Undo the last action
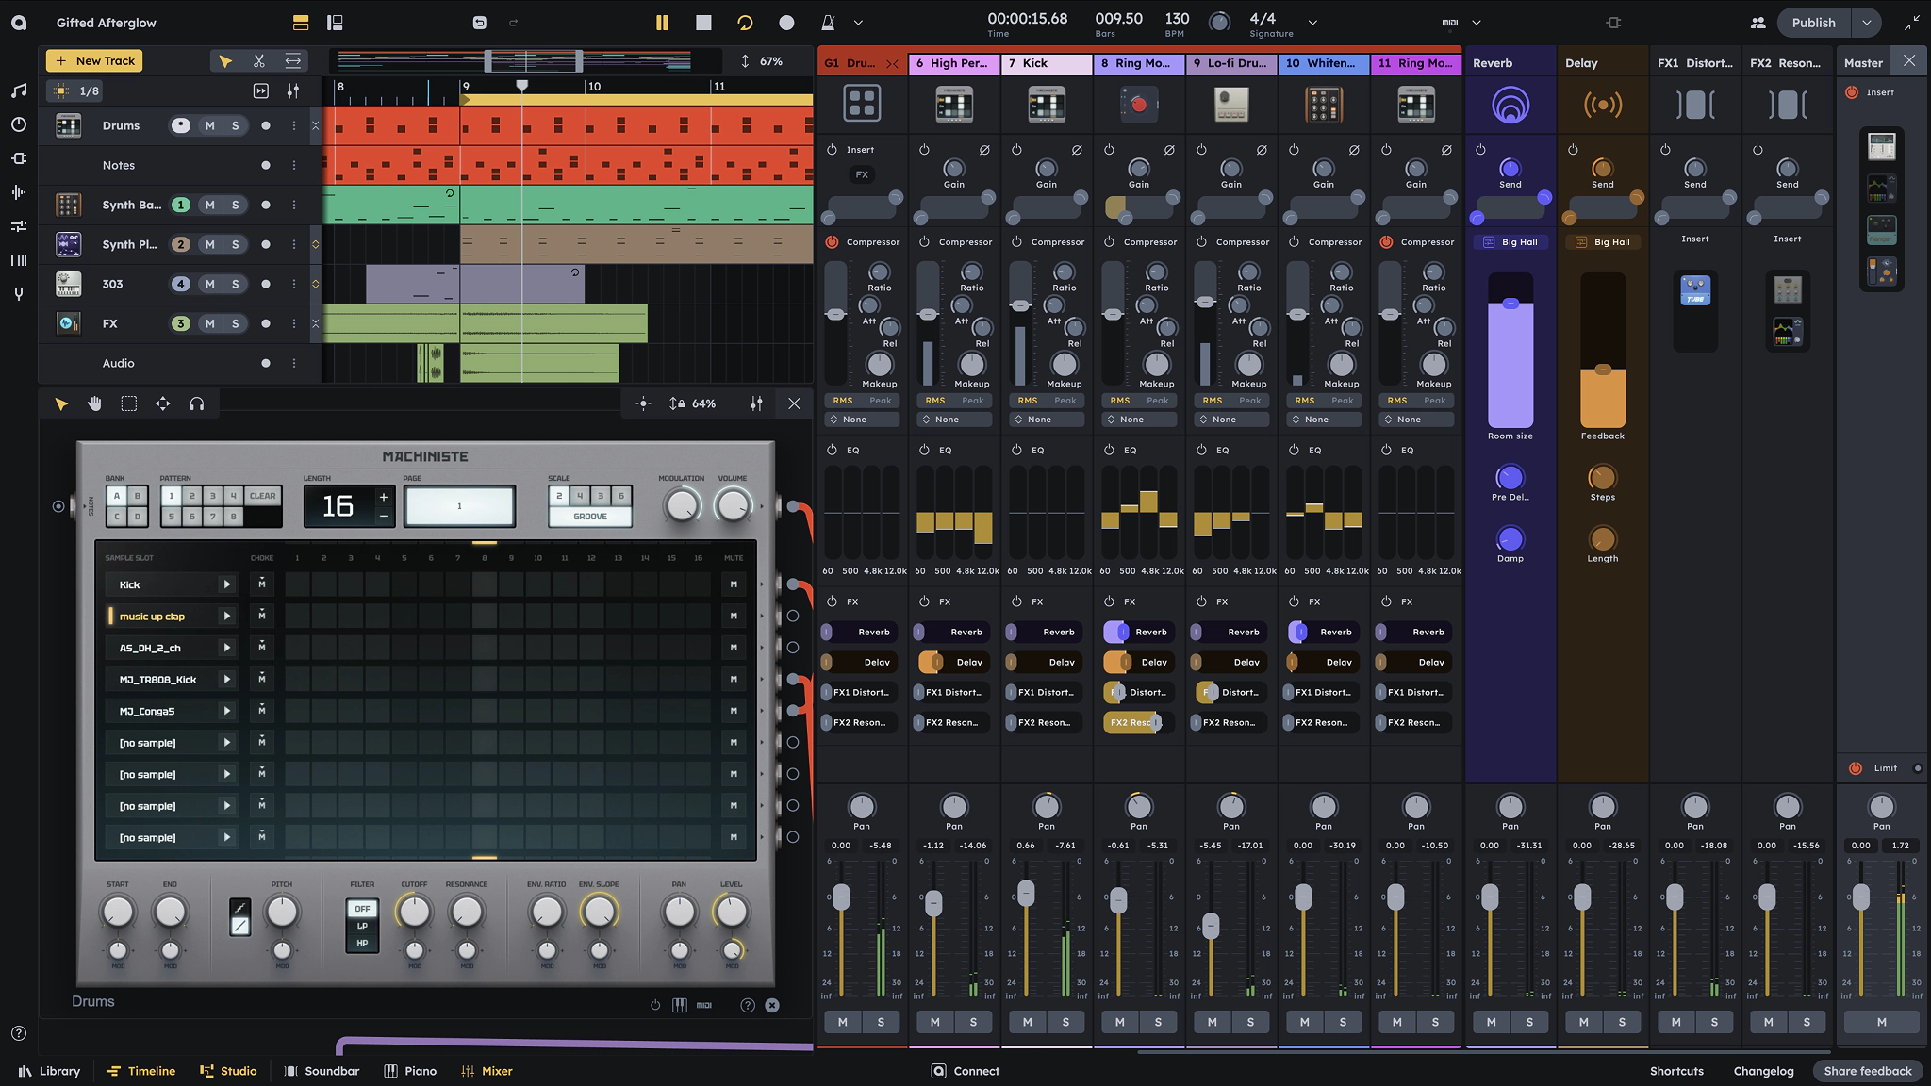 (480, 23)
